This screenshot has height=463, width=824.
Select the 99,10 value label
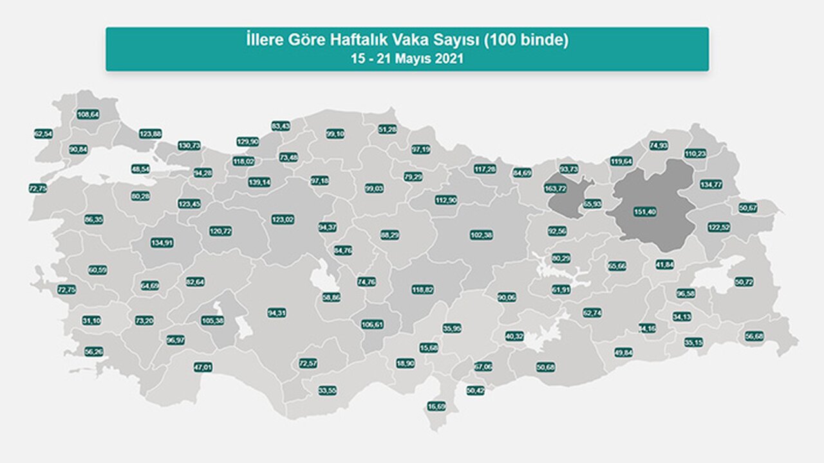point(335,134)
